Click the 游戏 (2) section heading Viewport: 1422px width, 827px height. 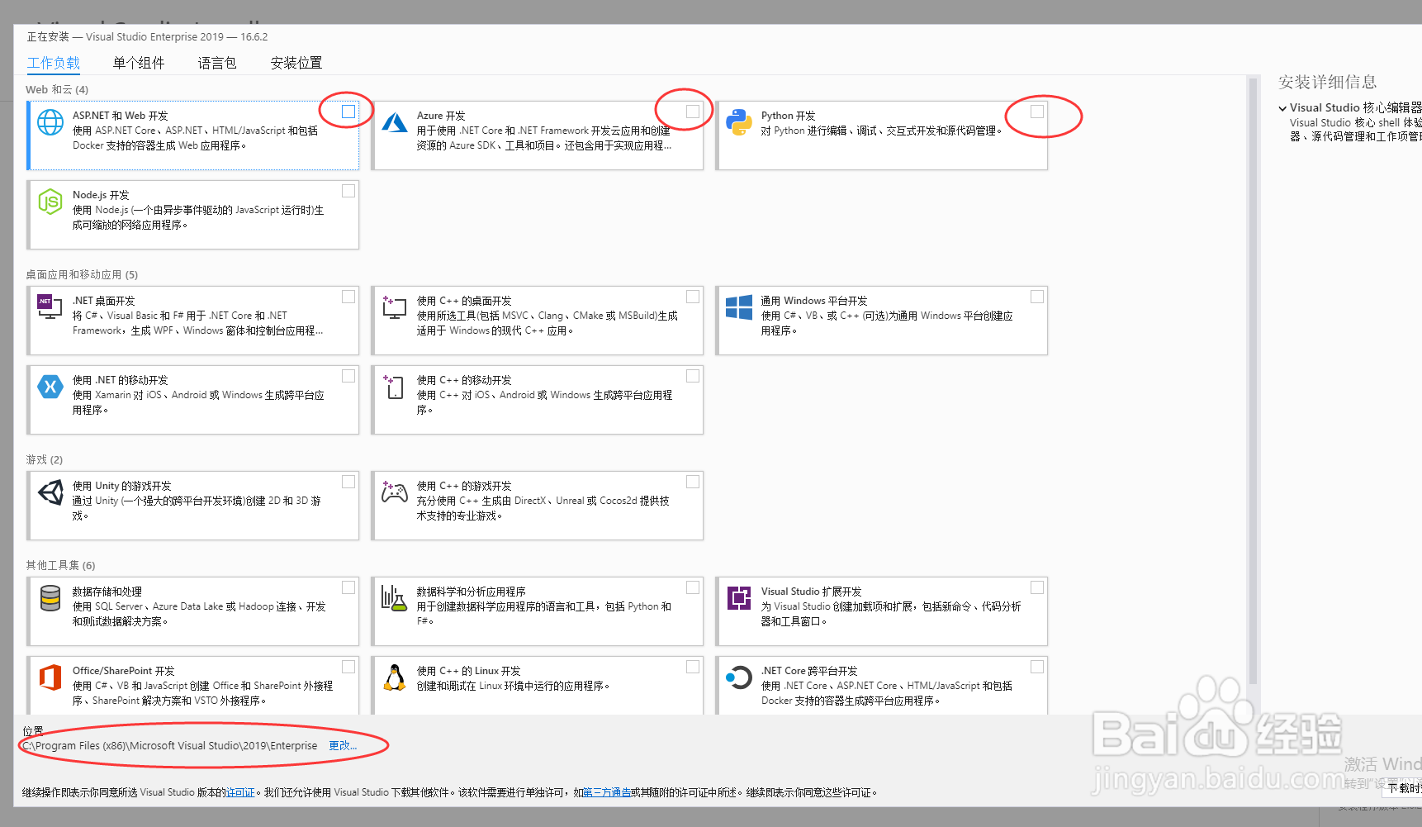(45, 459)
